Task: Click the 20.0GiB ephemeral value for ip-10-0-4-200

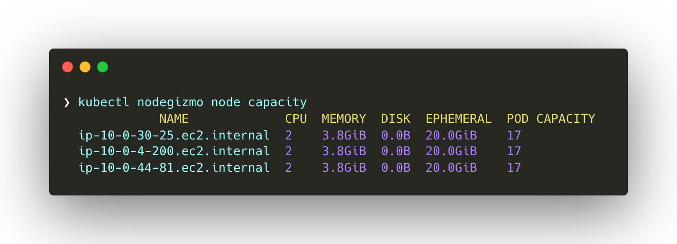Action: 451,151
